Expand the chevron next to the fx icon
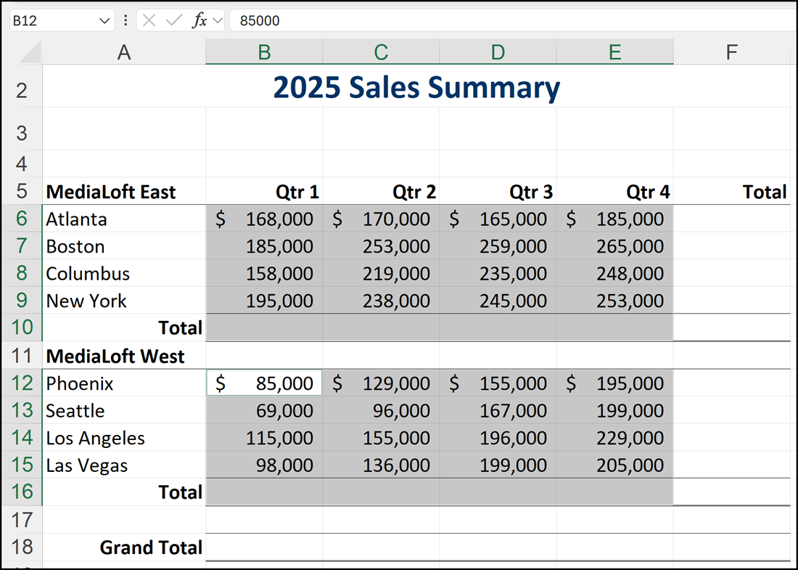The image size is (798, 570). coord(217,20)
